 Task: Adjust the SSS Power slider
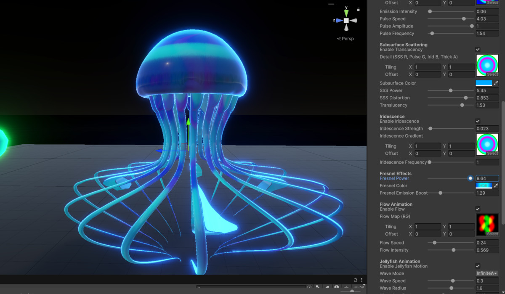click(451, 90)
